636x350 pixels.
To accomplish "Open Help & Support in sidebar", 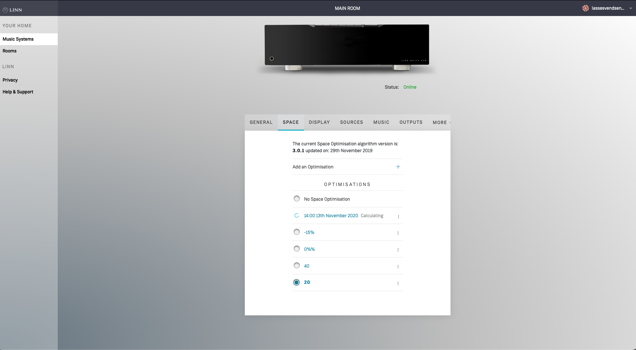I will click(x=29, y=92).
